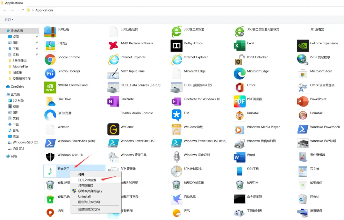Open the 组织 dropdown in toolbar
344x220 pixels.
click(x=9, y=19)
